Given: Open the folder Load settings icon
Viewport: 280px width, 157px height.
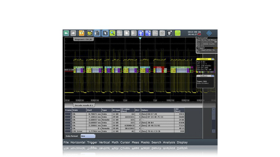Looking at the screenshot, I should click(90, 33).
